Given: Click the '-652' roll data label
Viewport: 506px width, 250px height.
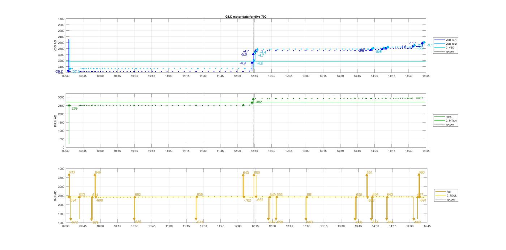Looking at the screenshot, I should 260,200.
